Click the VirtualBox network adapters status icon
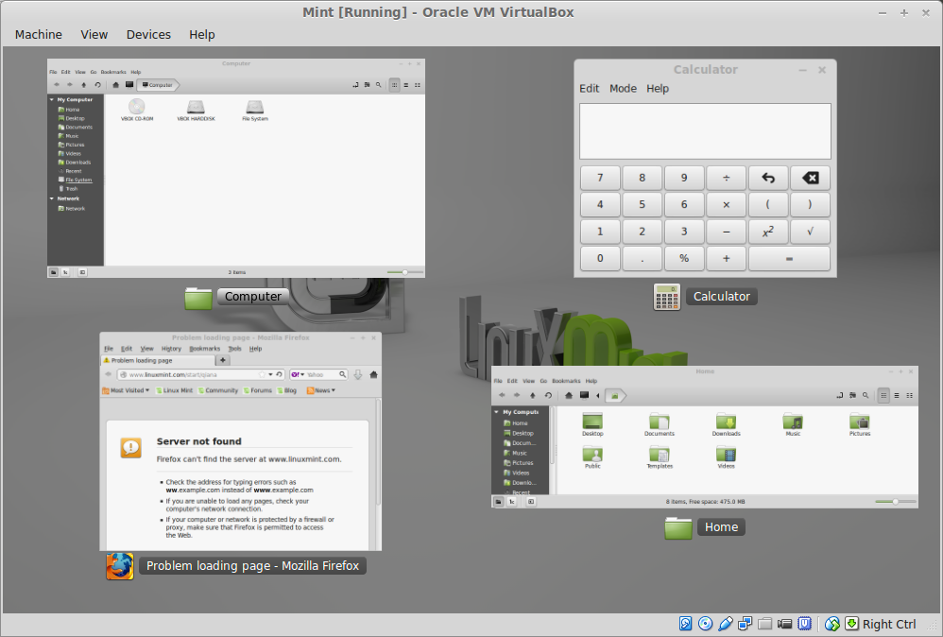 point(745,624)
